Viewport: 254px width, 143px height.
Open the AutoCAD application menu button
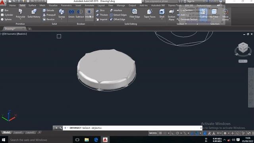[x=3, y=3]
